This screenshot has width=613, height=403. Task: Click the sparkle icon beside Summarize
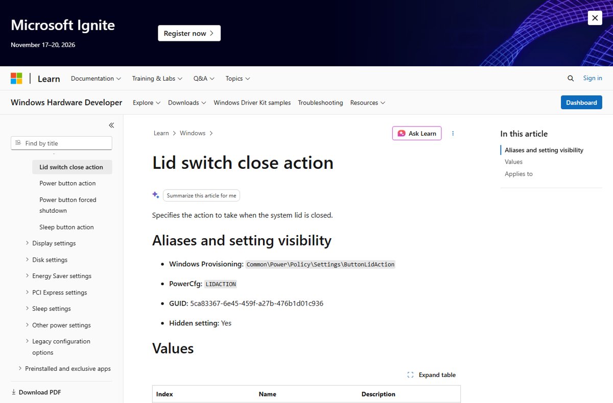[x=156, y=195]
